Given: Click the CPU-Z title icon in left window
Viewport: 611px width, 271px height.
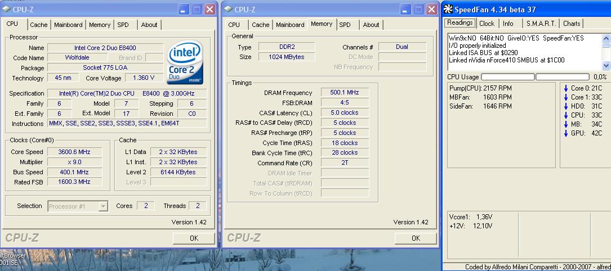Looking at the screenshot, I should [6, 9].
